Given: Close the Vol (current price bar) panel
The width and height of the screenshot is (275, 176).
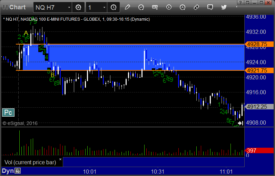Looking at the screenshot, I should coord(60,159).
